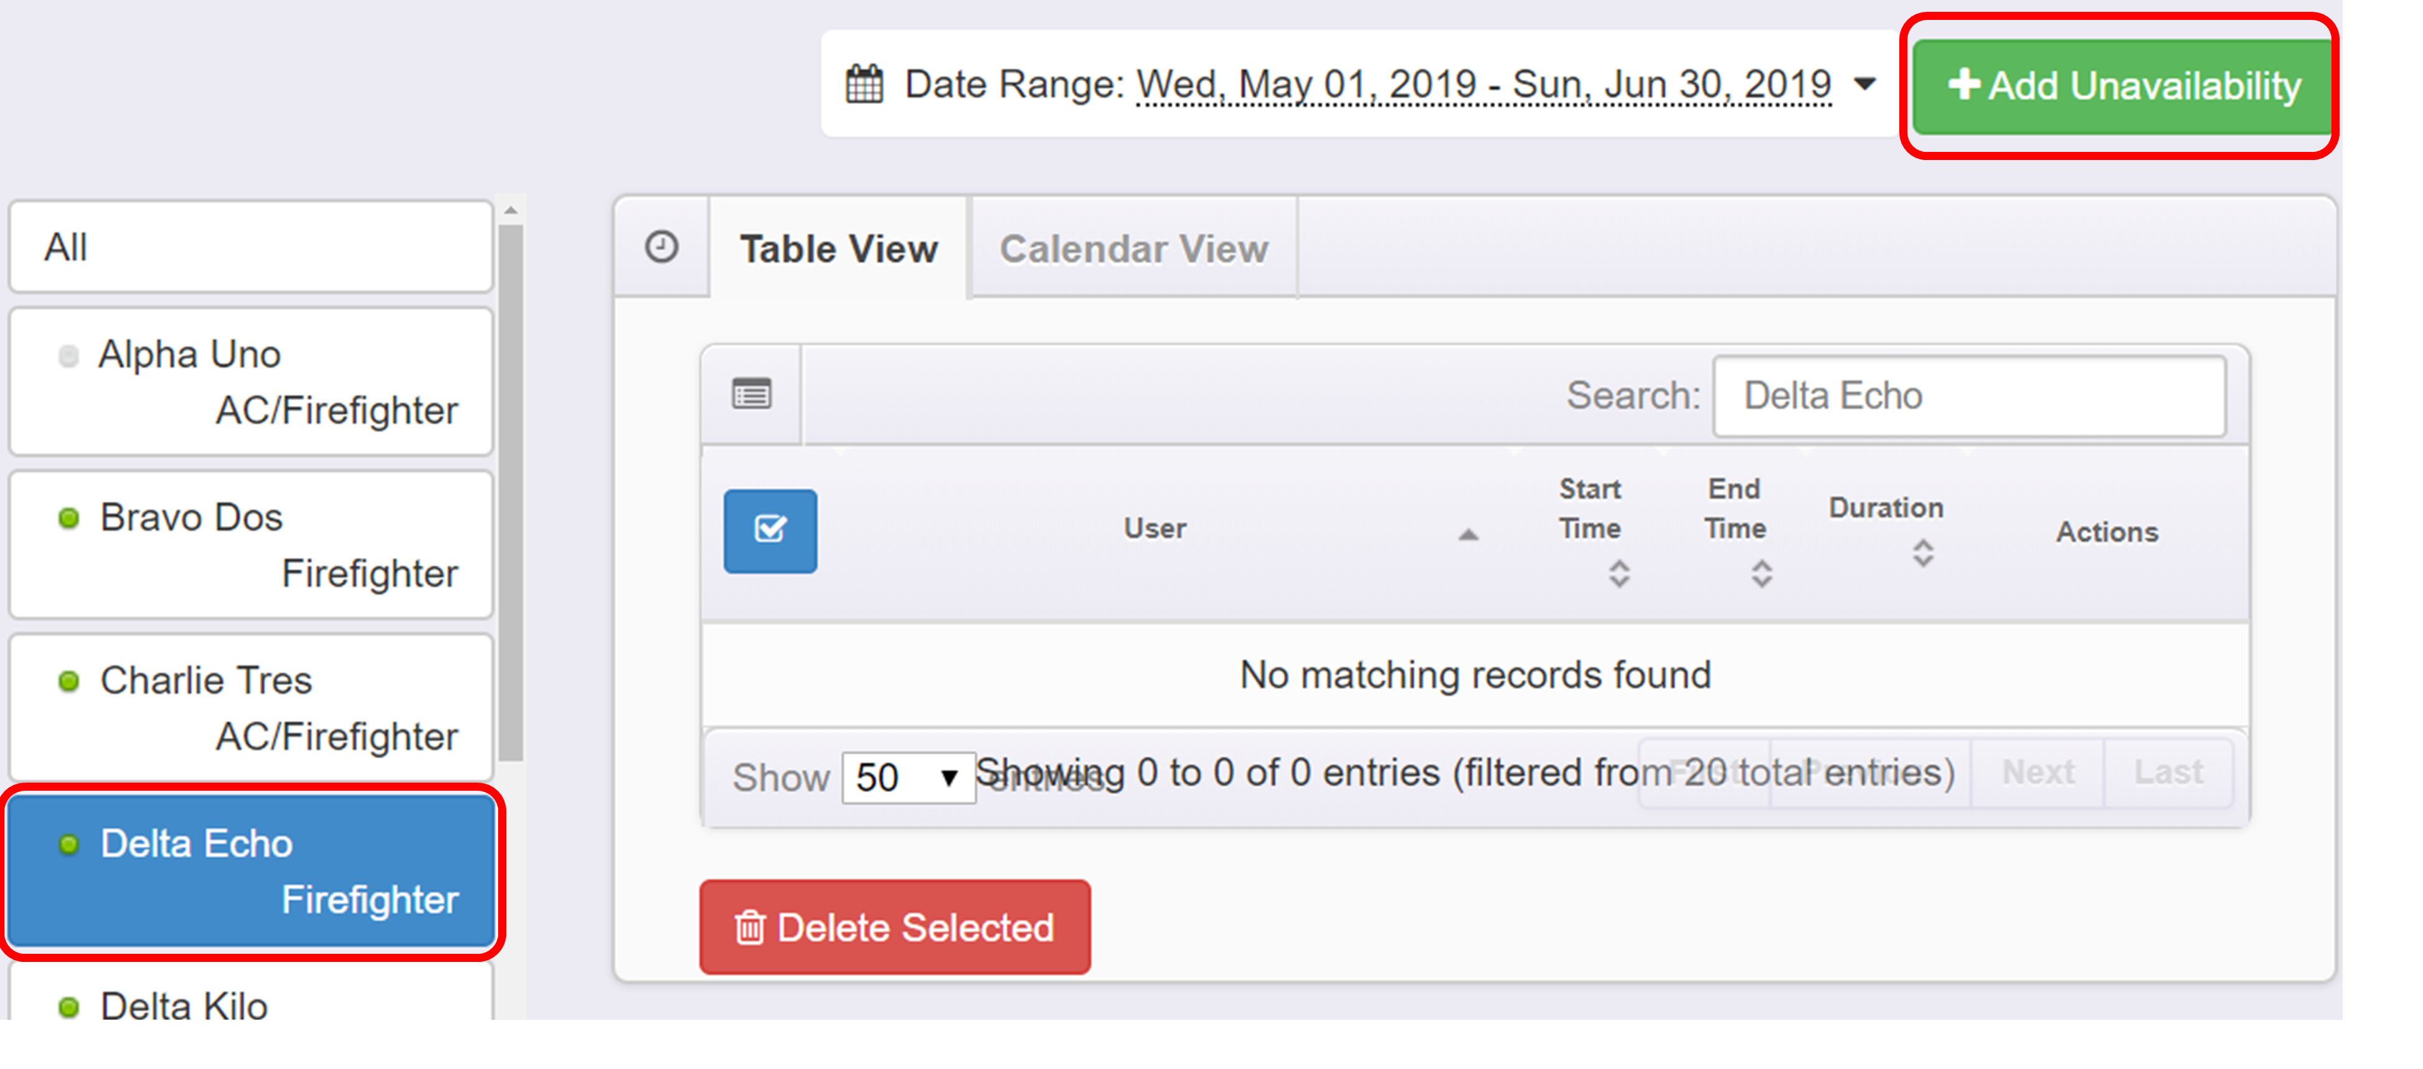Click the user list vertical scrollbar
This screenshot has height=1069, width=2423.
click(511, 489)
